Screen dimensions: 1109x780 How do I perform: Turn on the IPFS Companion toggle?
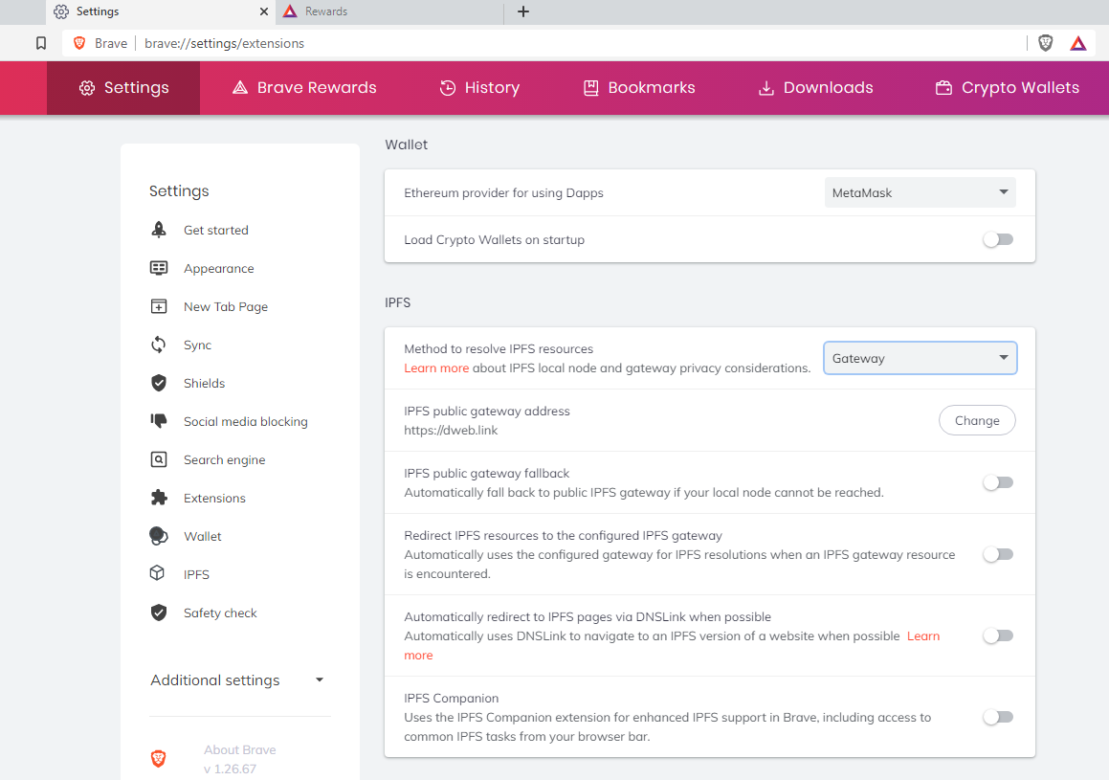(x=997, y=717)
